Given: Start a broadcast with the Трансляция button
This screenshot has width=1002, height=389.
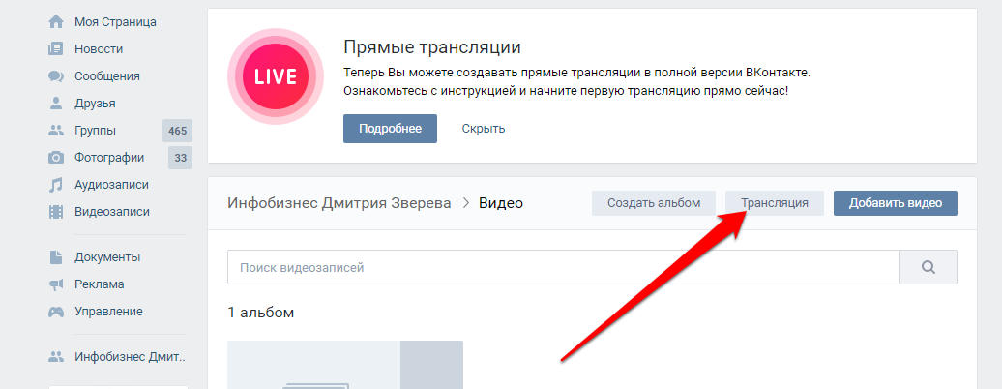Looking at the screenshot, I should coord(774,203).
